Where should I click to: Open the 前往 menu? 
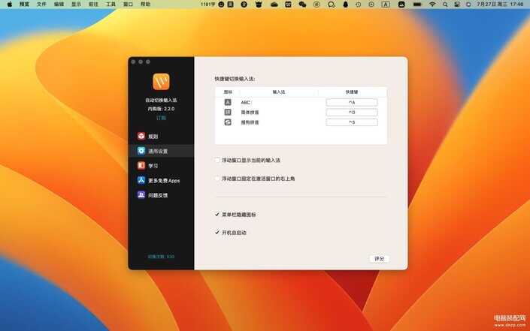tap(93, 5)
